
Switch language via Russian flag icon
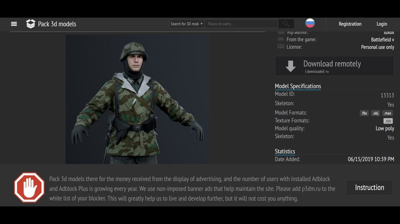[x=310, y=23]
